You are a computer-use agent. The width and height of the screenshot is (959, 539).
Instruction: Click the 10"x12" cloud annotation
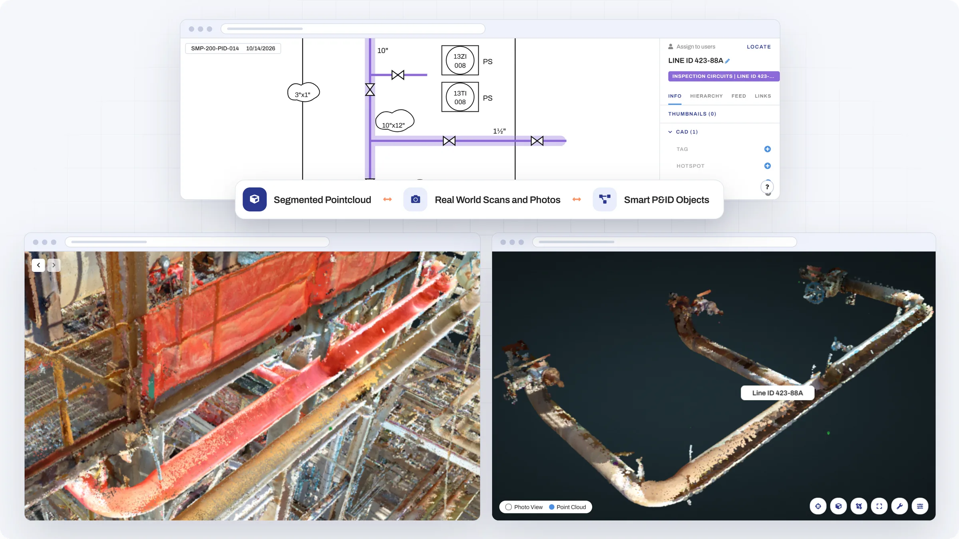click(x=395, y=121)
